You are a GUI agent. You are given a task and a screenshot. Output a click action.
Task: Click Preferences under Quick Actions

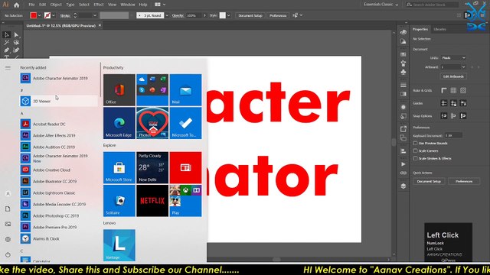click(x=464, y=182)
